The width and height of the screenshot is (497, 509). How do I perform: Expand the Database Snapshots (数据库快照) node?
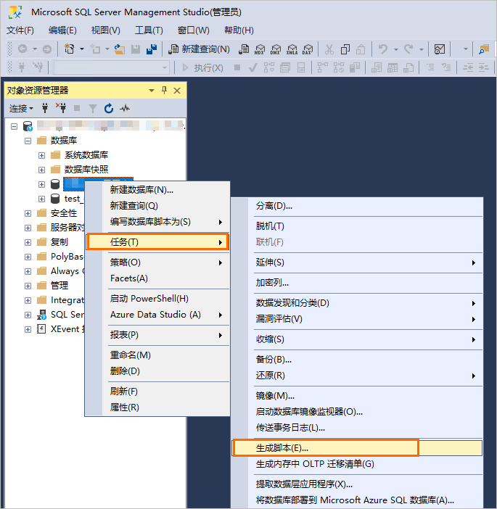(x=41, y=170)
